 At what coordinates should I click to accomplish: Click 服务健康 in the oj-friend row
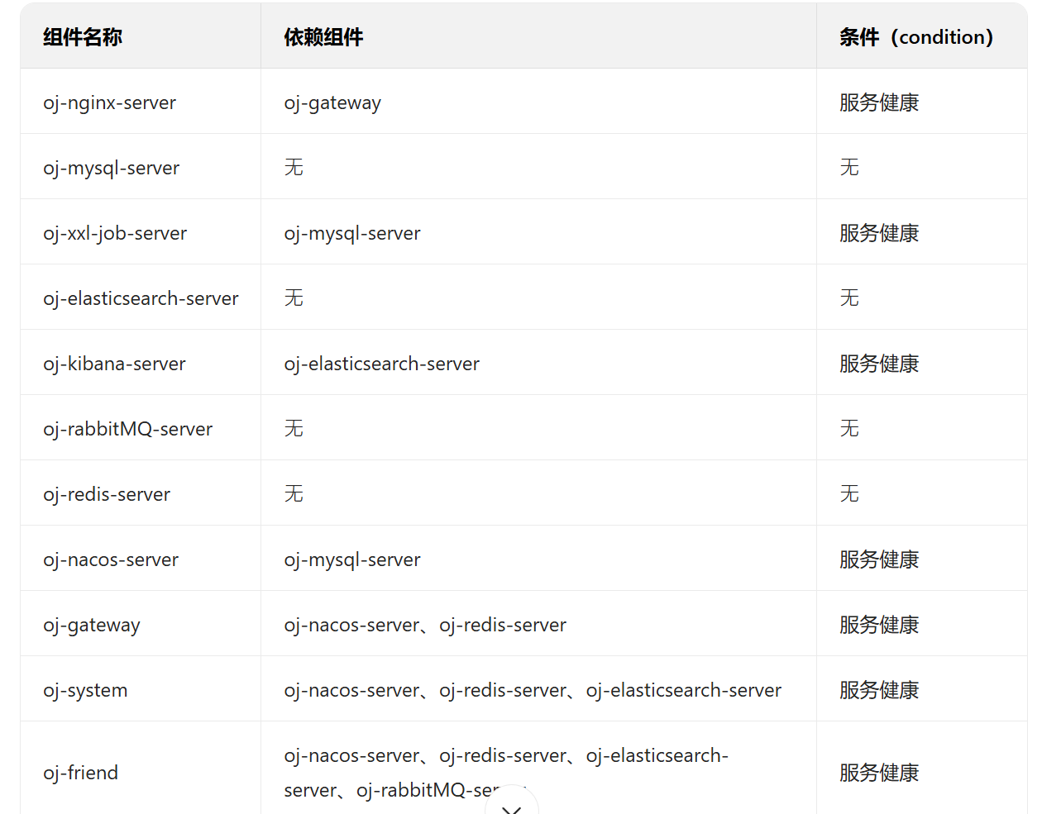[x=879, y=773]
